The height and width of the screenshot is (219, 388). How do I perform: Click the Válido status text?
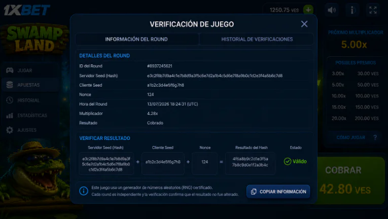coord(300,161)
